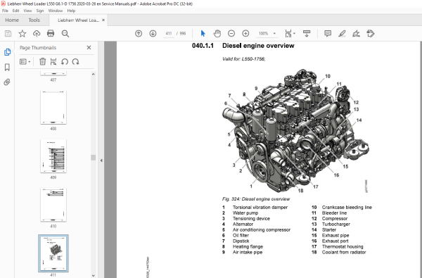Image resolution: width=422 pixels, height=278 pixels.
Task: Open the Sign menu
Action: click(x=40, y=11)
